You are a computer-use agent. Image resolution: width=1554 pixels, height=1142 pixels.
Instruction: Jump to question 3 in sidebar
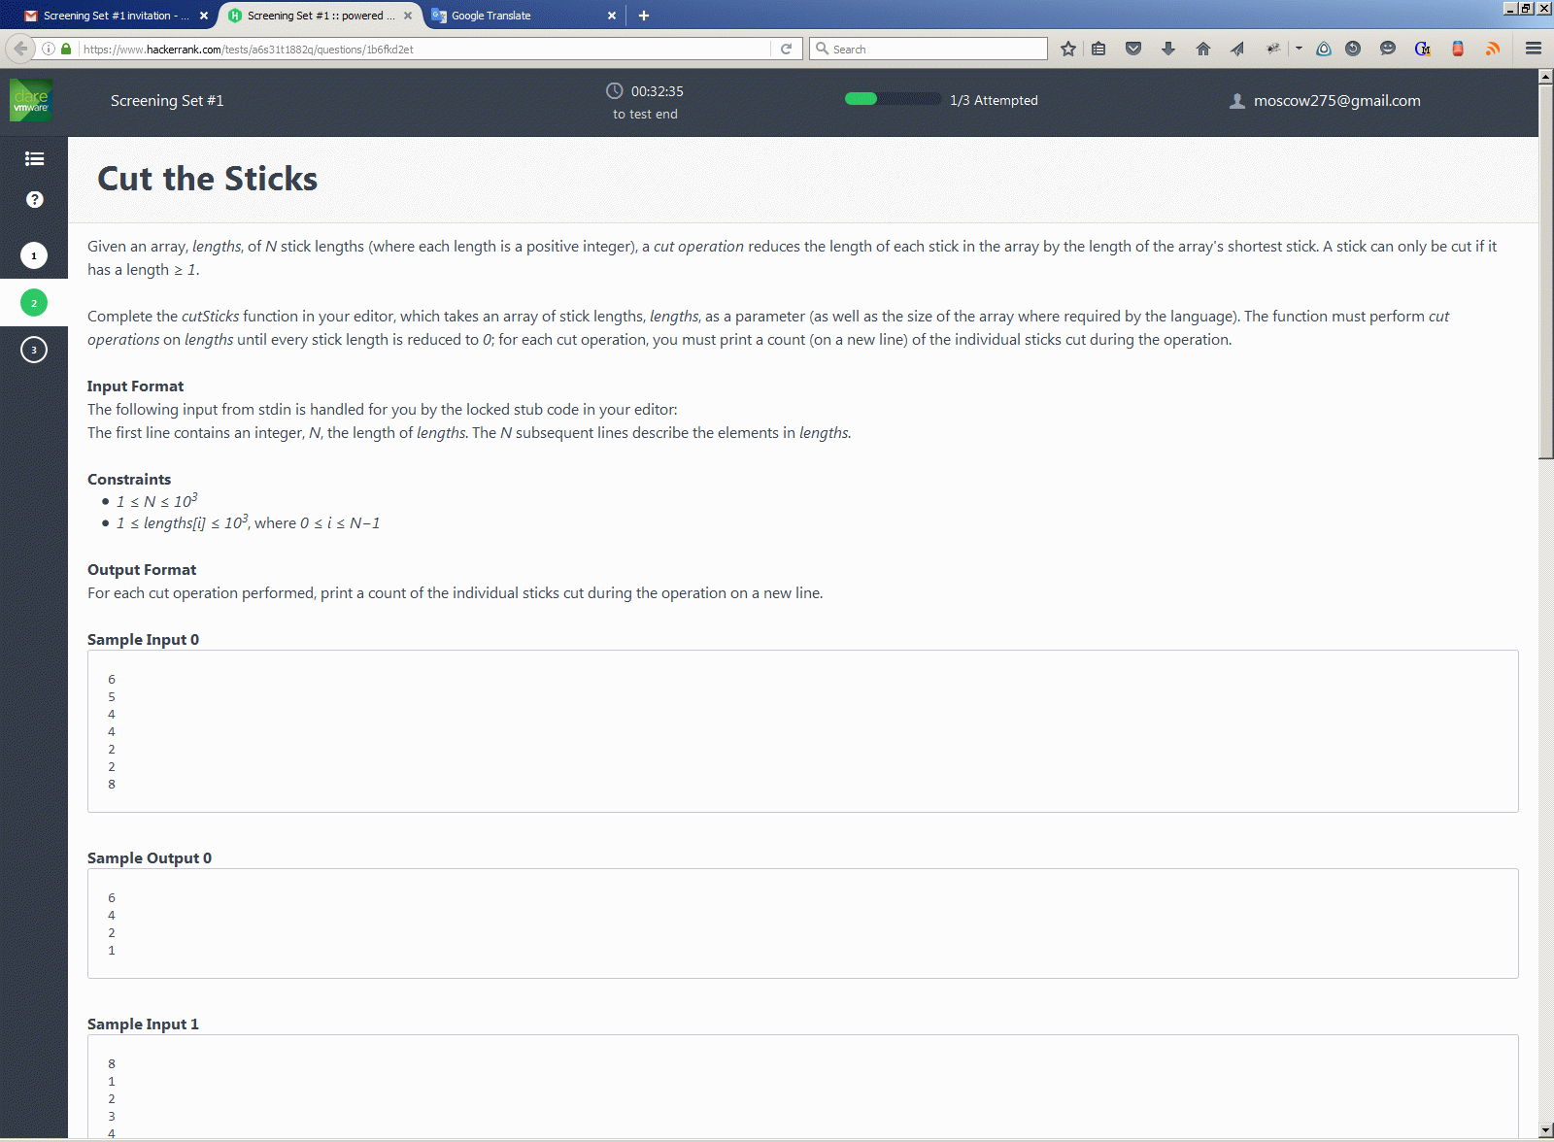(x=34, y=350)
